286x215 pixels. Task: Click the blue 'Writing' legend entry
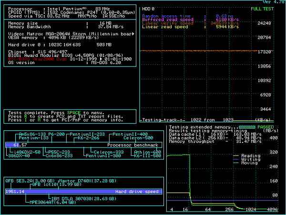click(x=247, y=160)
